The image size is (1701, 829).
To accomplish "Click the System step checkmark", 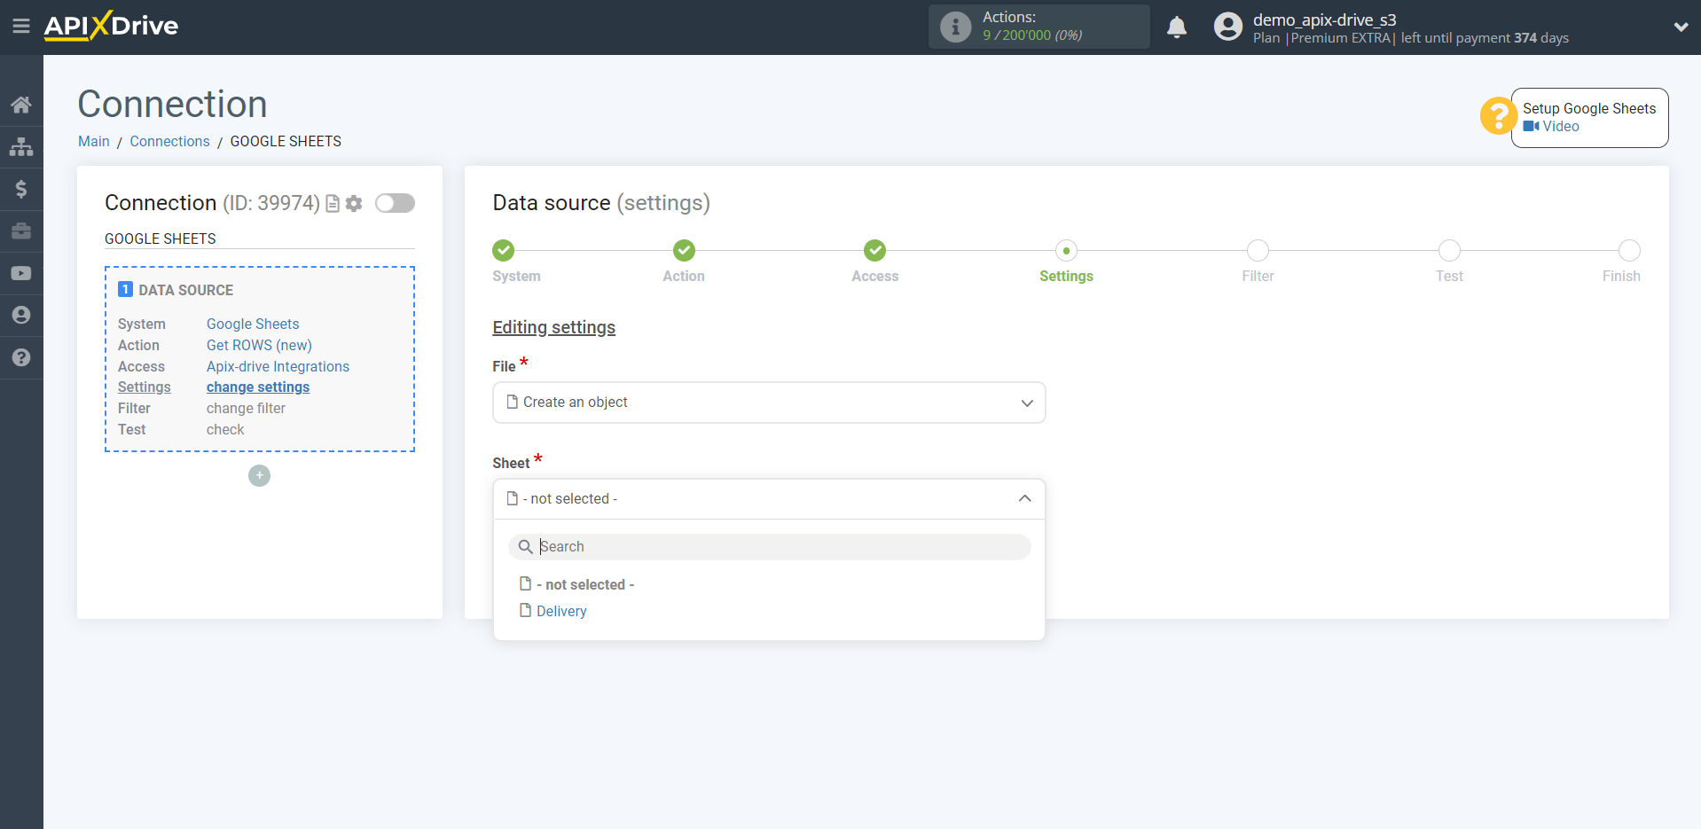I will click(x=504, y=251).
